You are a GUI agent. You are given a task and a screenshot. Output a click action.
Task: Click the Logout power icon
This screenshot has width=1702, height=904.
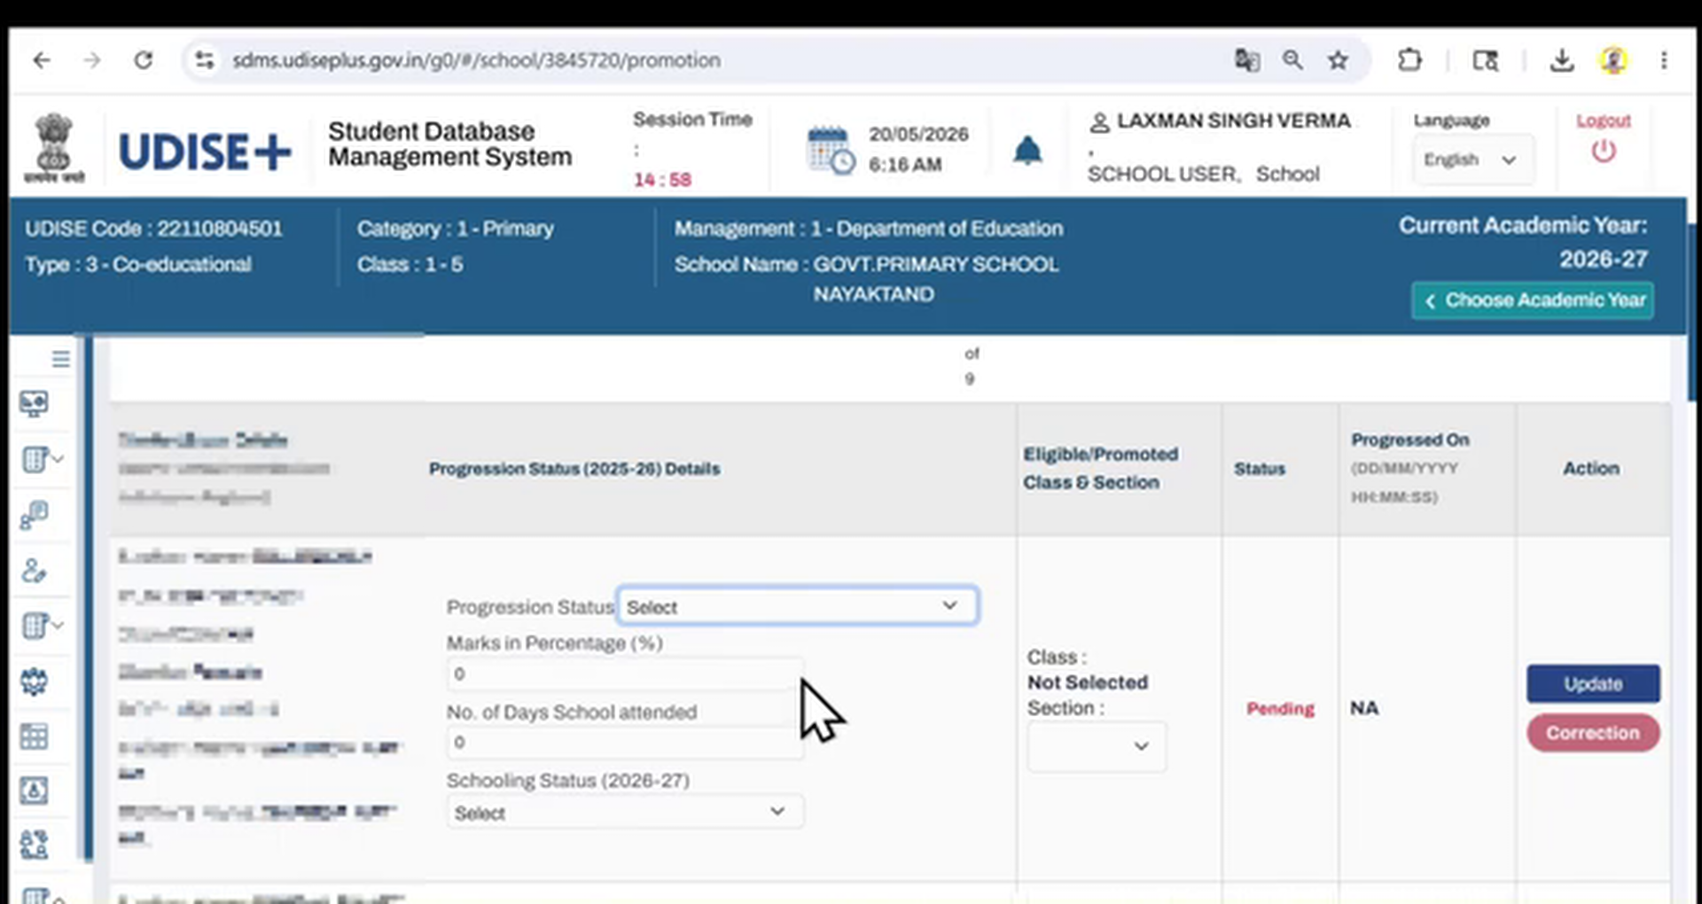point(1603,152)
